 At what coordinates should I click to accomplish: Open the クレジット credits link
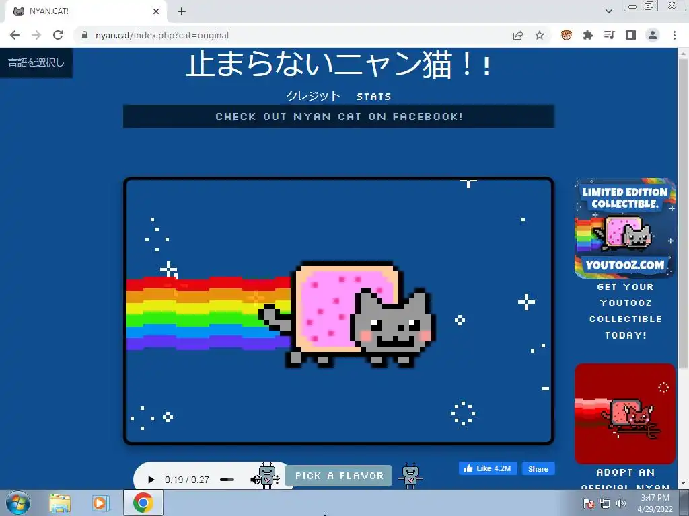(313, 96)
